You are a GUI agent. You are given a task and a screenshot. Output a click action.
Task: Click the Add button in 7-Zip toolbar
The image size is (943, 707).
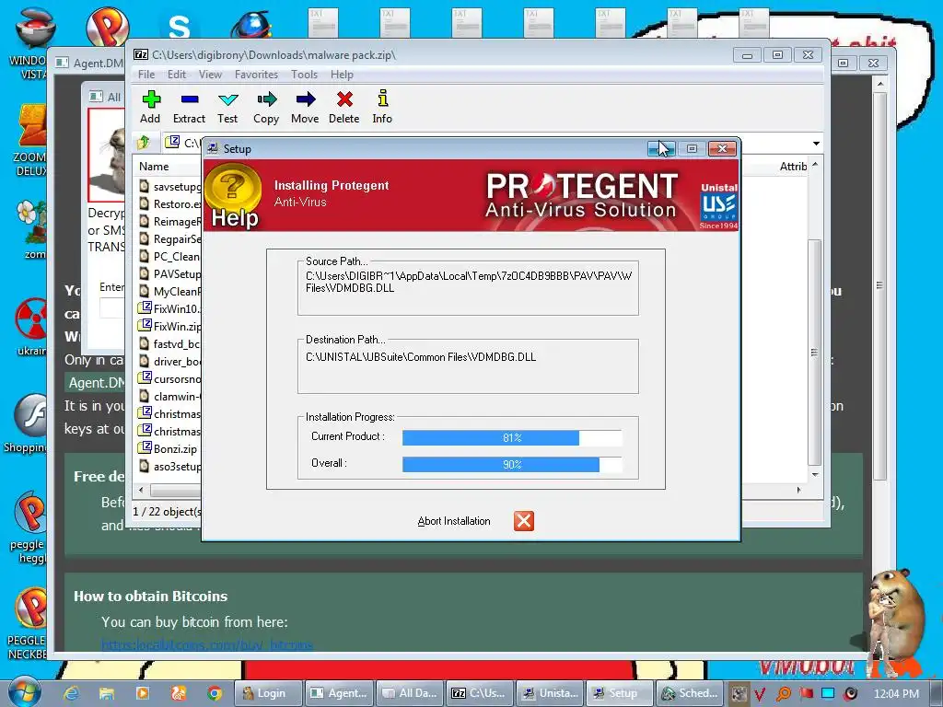(150, 107)
